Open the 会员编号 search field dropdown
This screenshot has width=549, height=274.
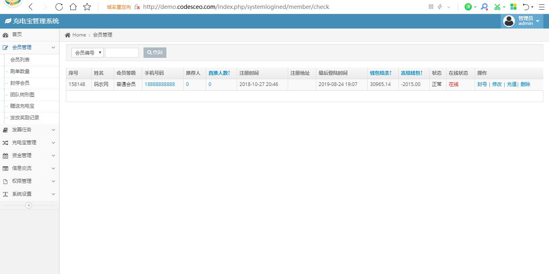click(x=88, y=53)
